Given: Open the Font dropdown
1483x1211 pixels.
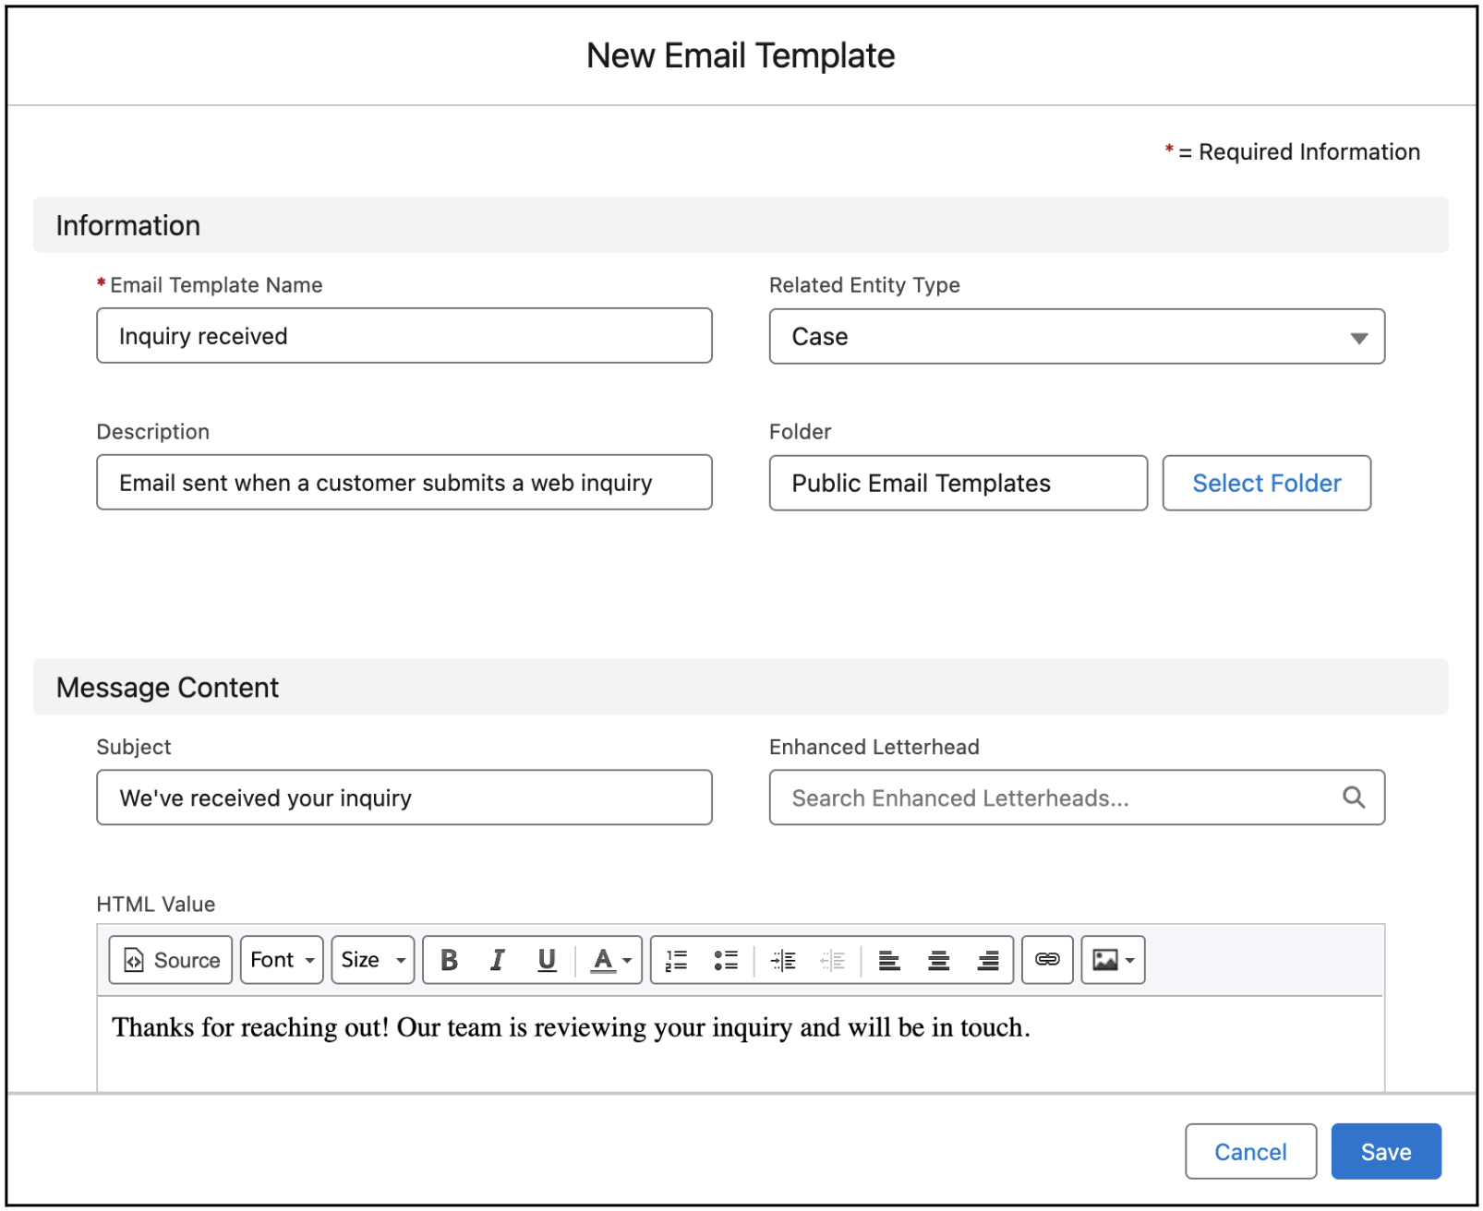Looking at the screenshot, I should pos(282,960).
